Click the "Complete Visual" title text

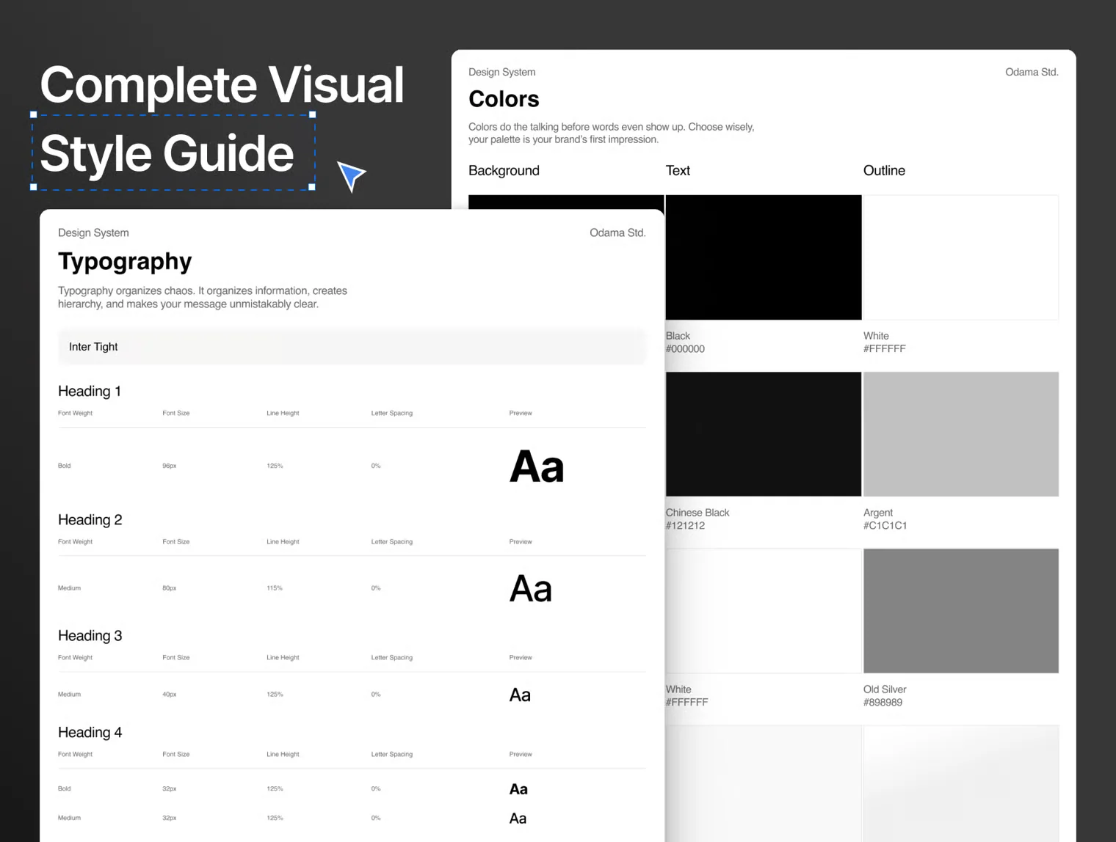222,84
